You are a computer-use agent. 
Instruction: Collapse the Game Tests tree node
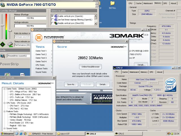tap(5, 89)
